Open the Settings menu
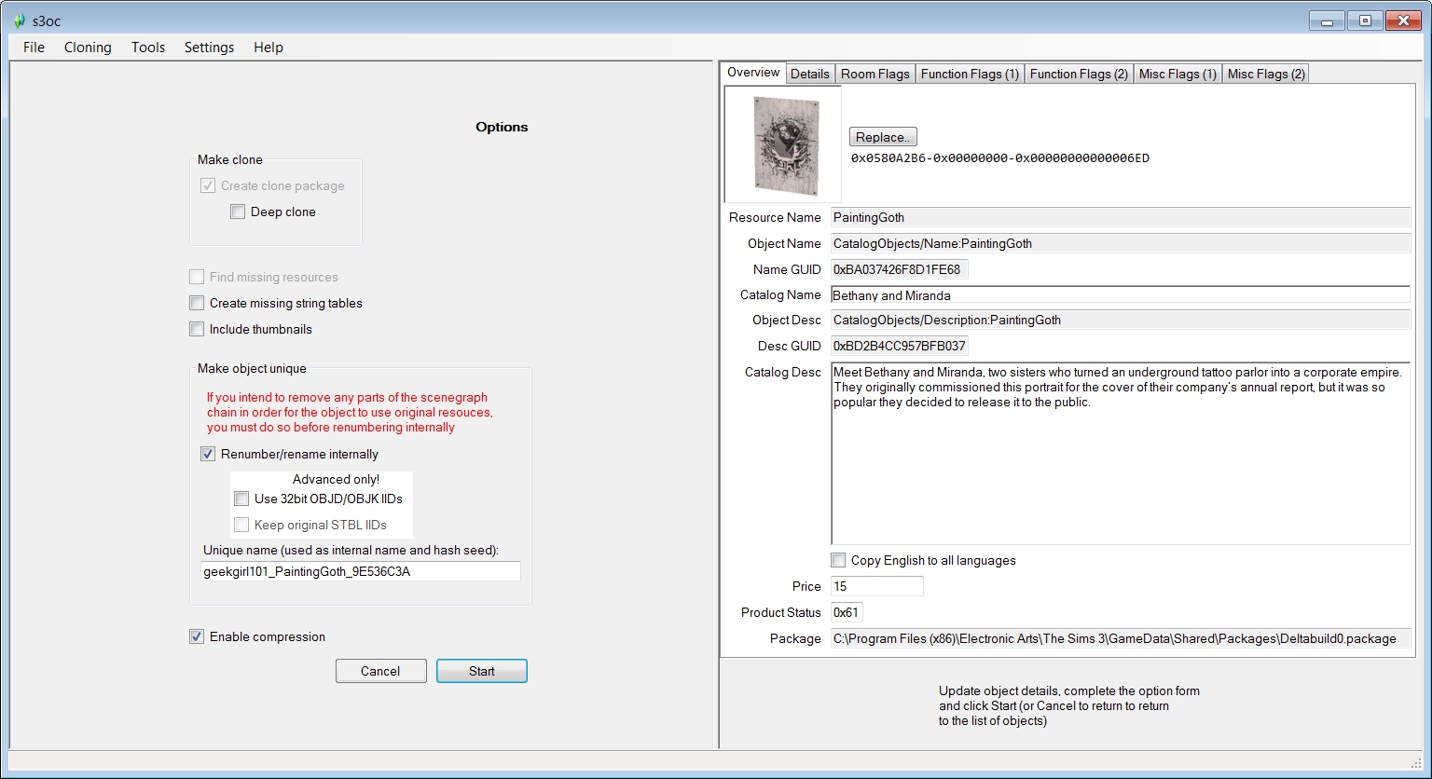This screenshot has width=1432, height=779. point(209,48)
